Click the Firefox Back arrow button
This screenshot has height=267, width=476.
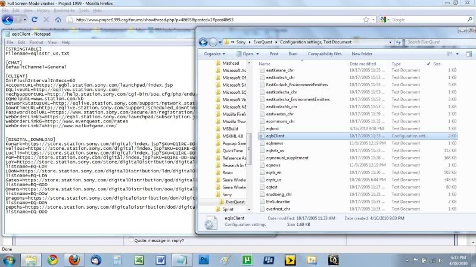[7, 20]
